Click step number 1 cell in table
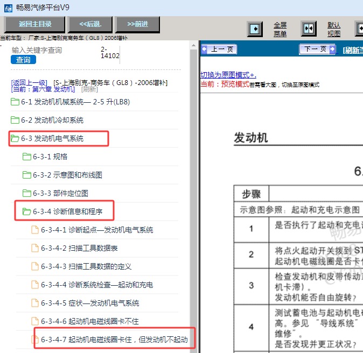363x353 pixels. point(251,229)
